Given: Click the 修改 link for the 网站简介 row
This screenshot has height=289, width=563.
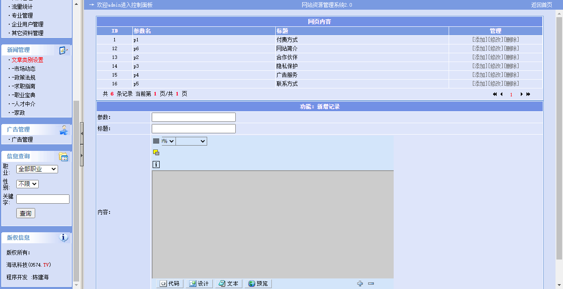Looking at the screenshot, I should click(496, 48).
